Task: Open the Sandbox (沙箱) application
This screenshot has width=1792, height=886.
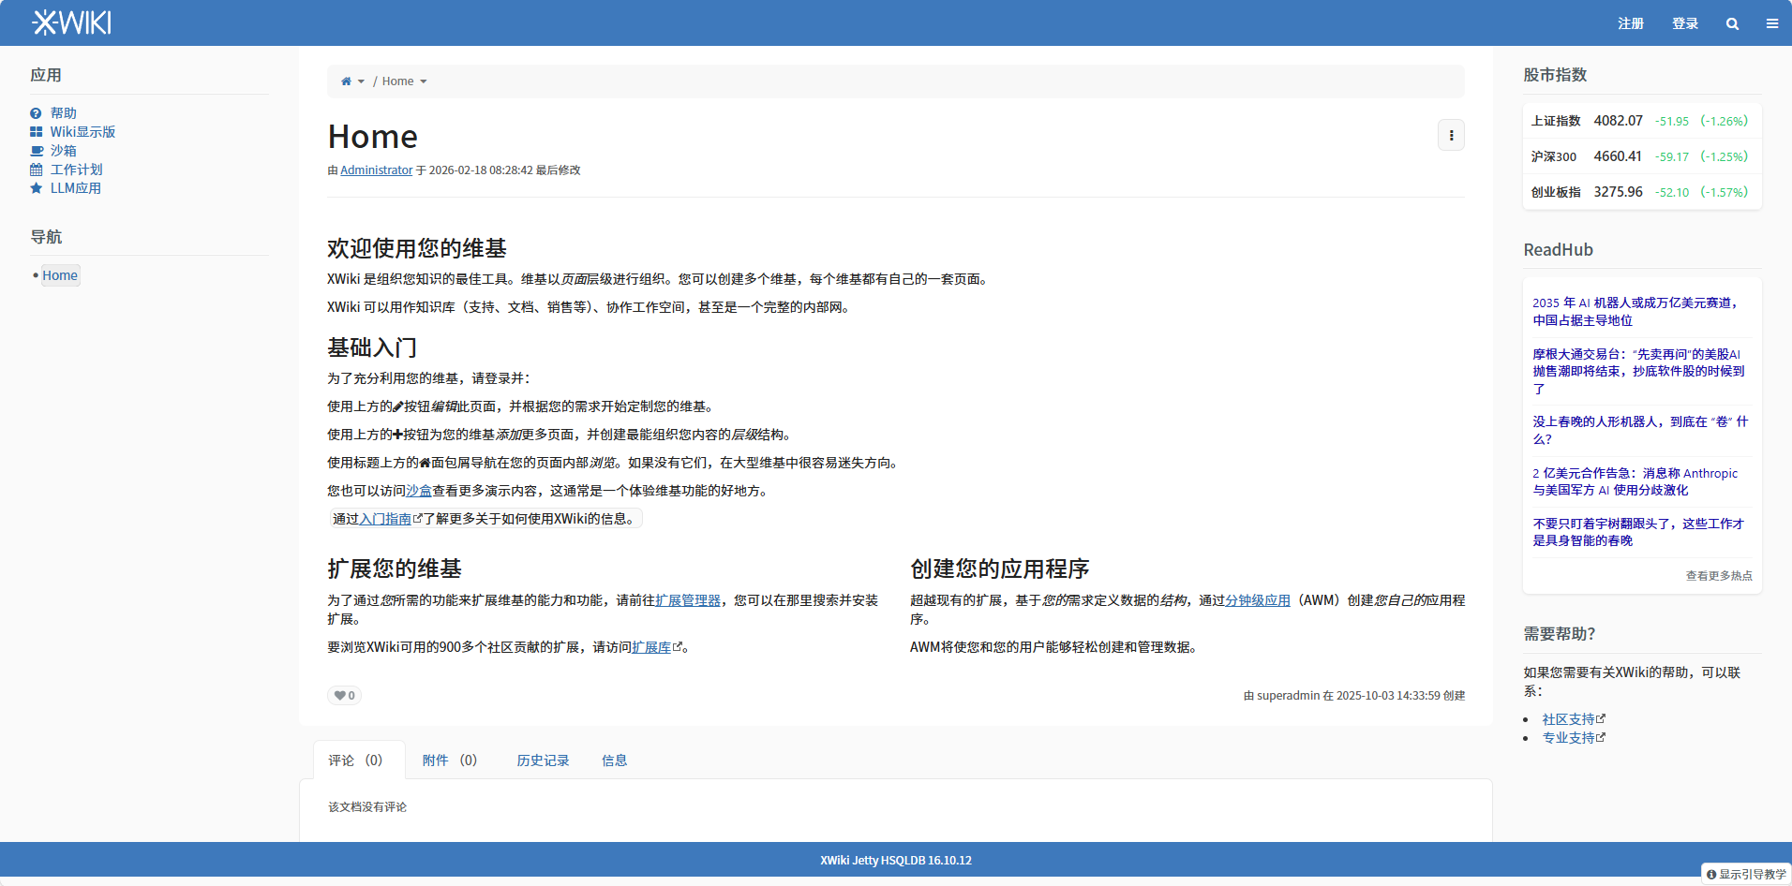Action: pyautogui.click(x=63, y=151)
